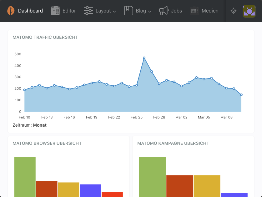This screenshot has height=197, width=262.
Task: Open the user avatar profile
Action: pos(249,11)
